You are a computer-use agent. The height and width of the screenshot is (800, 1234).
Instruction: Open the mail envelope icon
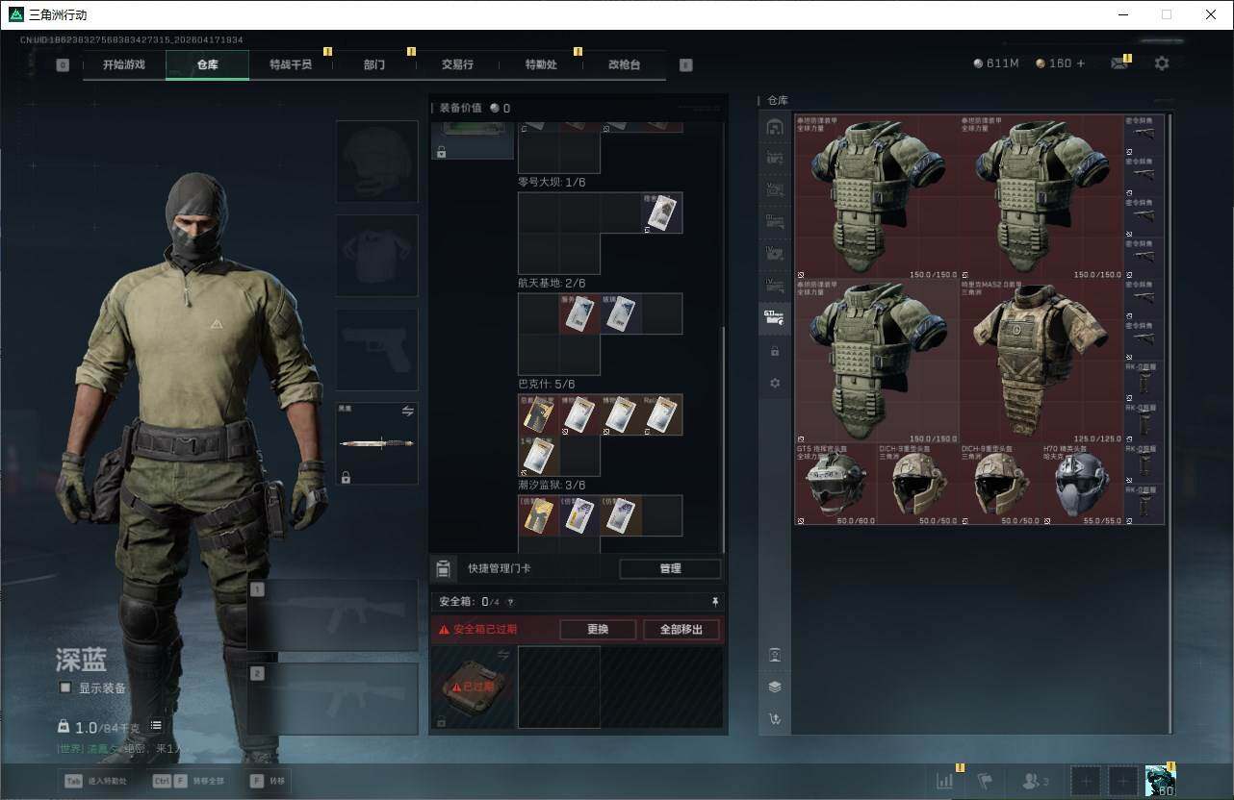tap(1118, 63)
